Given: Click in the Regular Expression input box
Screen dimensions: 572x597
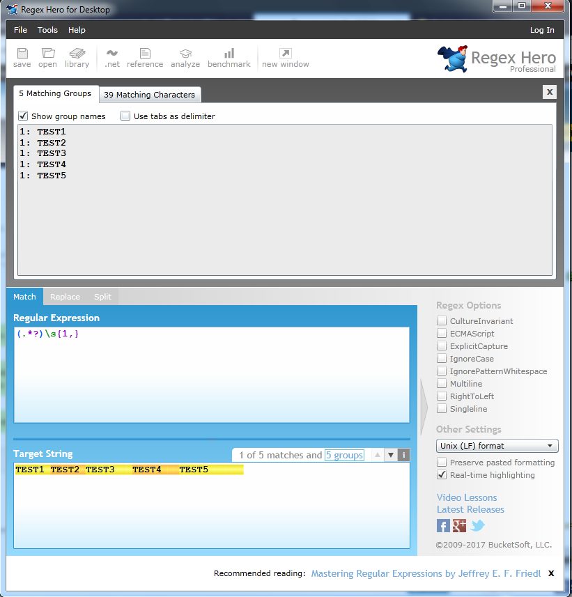Looking at the screenshot, I should (x=212, y=375).
